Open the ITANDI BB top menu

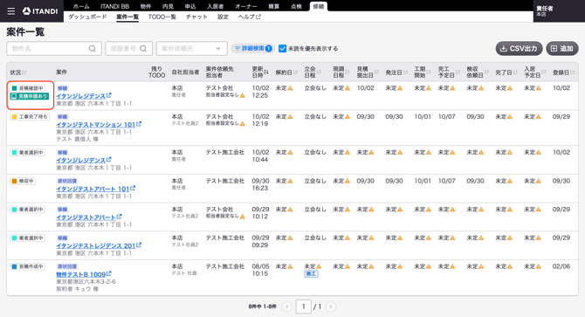pyautogui.click(x=114, y=6)
